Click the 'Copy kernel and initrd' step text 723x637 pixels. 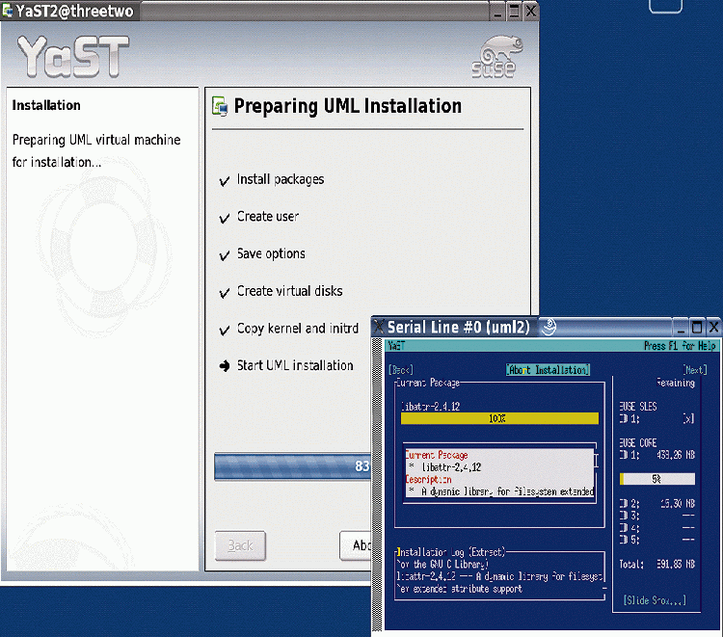(298, 329)
